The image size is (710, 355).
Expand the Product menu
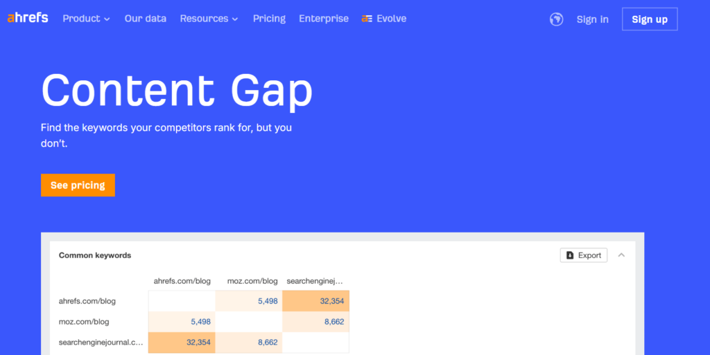point(86,19)
